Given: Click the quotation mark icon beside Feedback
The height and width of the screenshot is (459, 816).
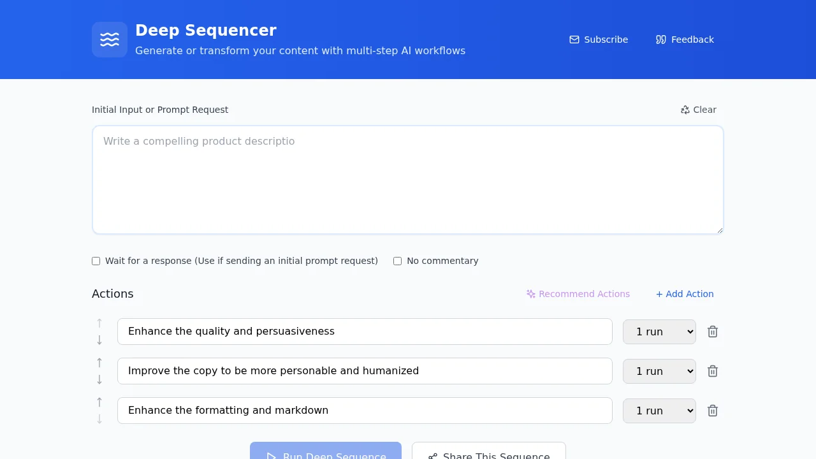Looking at the screenshot, I should click(661, 40).
